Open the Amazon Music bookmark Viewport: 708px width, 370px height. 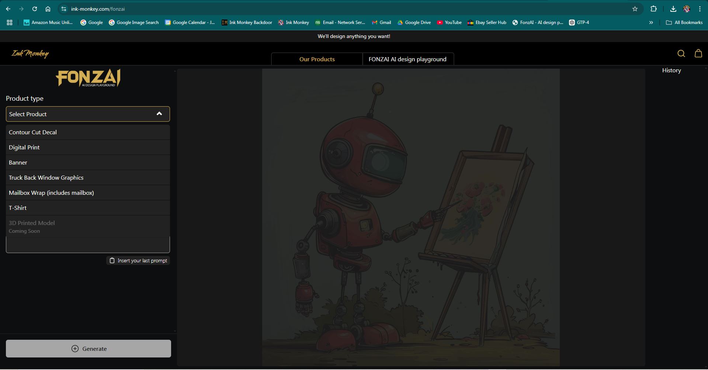click(x=48, y=23)
